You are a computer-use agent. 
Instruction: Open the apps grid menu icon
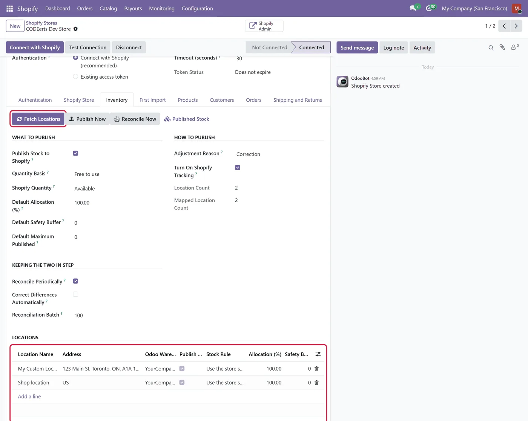pos(10,8)
